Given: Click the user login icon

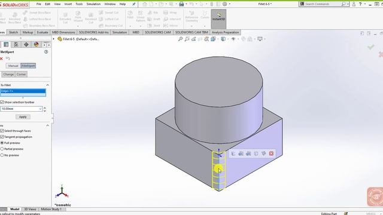Looking at the screenshot, I should [x=354, y=4].
